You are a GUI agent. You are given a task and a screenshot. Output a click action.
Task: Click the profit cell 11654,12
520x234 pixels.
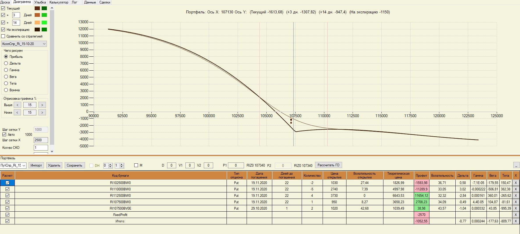coord(421,196)
